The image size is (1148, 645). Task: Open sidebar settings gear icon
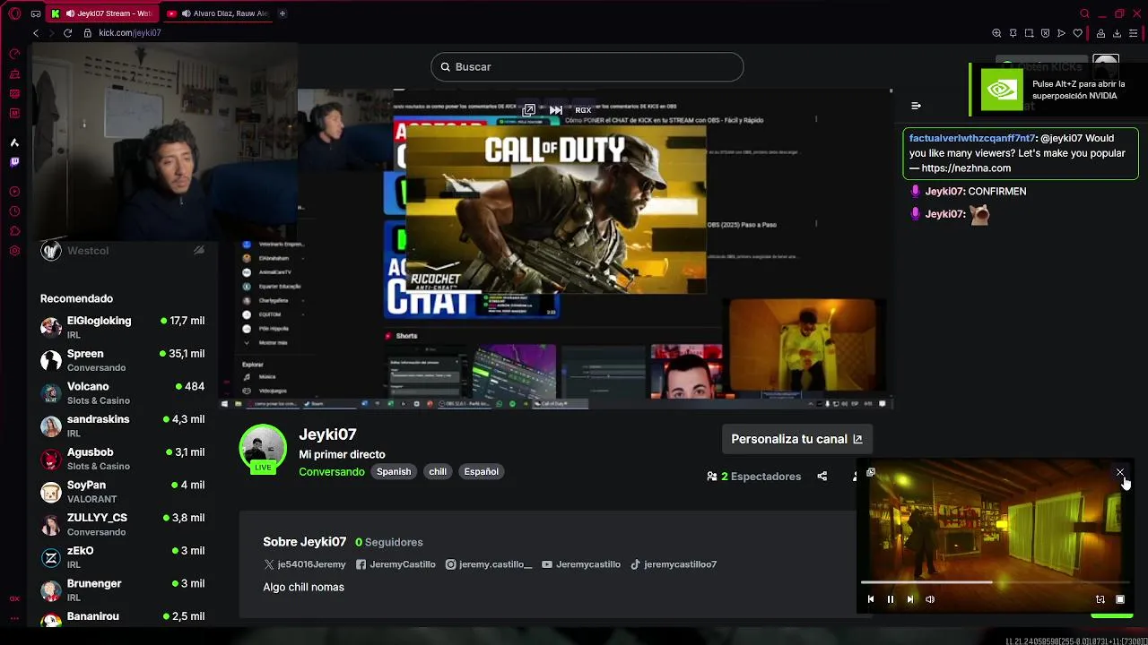14,251
